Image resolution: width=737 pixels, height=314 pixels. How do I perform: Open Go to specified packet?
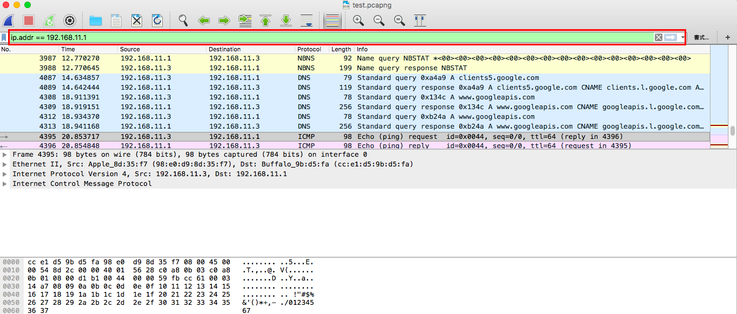[245, 21]
